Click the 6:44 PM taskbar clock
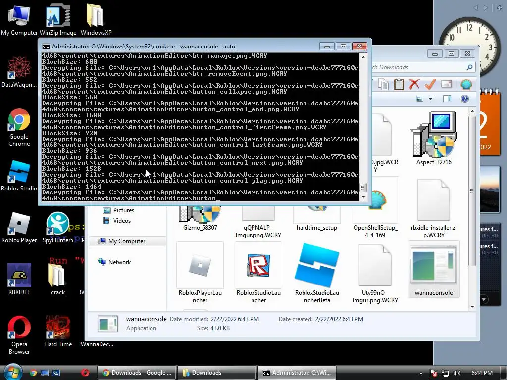 (x=482, y=373)
